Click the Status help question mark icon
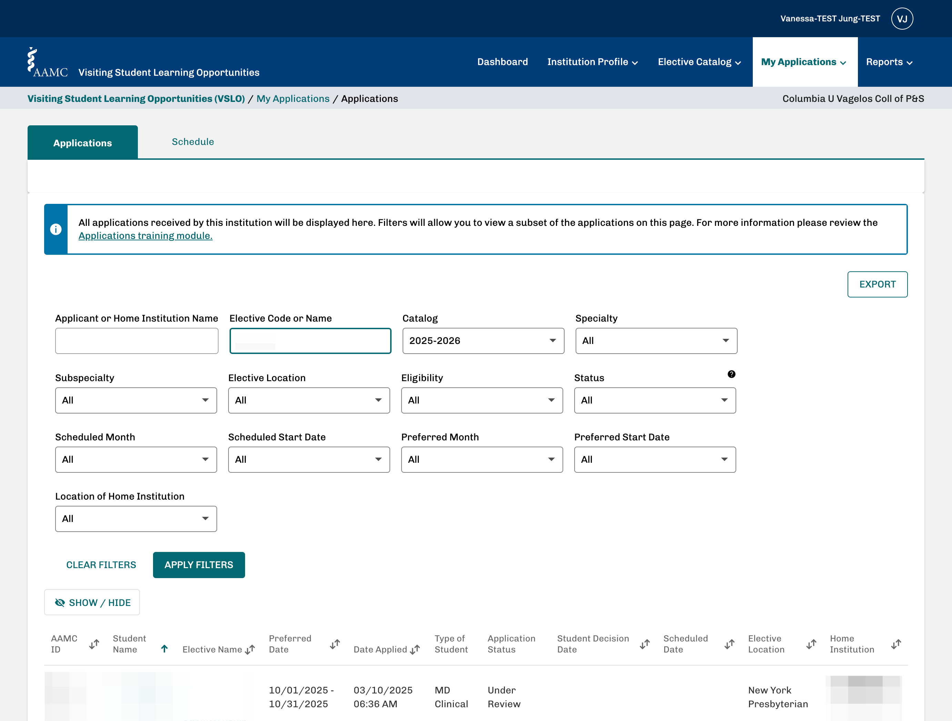Screen dimensions: 952x721 point(731,374)
